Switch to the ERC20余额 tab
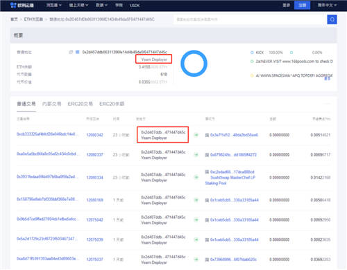This screenshot has width=347, height=270. pos(112,104)
